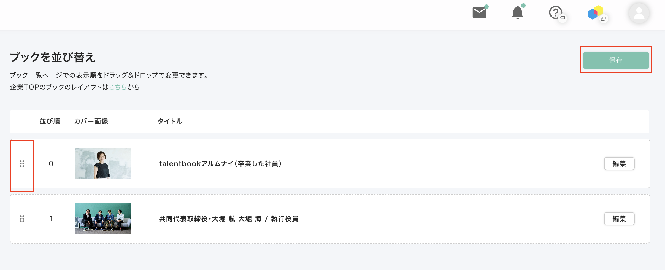Click drag handle for talentbookアルムナイ row
This screenshot has height=270, width=665.
coord(22,164)
